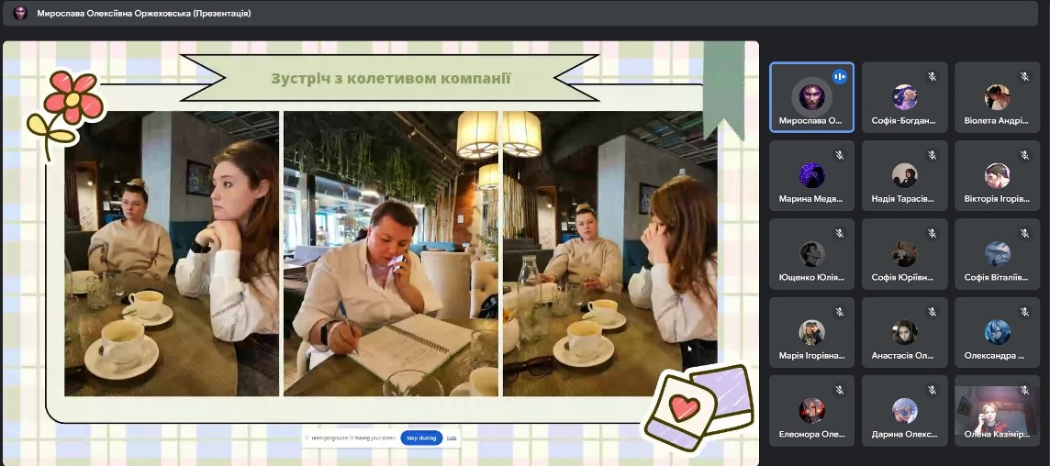
Task: Select Марія Ігорівна's participant avatar
Action: (811, 332)
